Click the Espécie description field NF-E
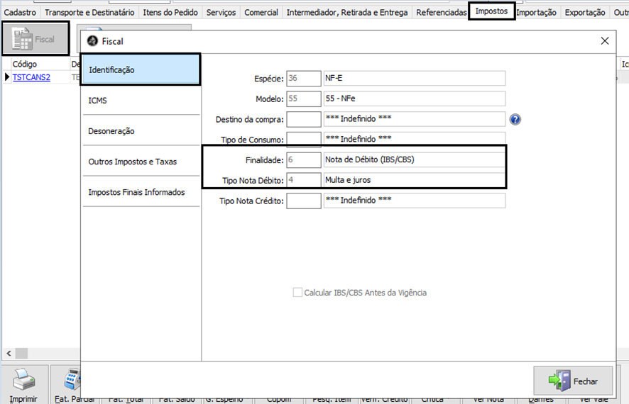Screen dimensions: 629x404 point(415,78)
